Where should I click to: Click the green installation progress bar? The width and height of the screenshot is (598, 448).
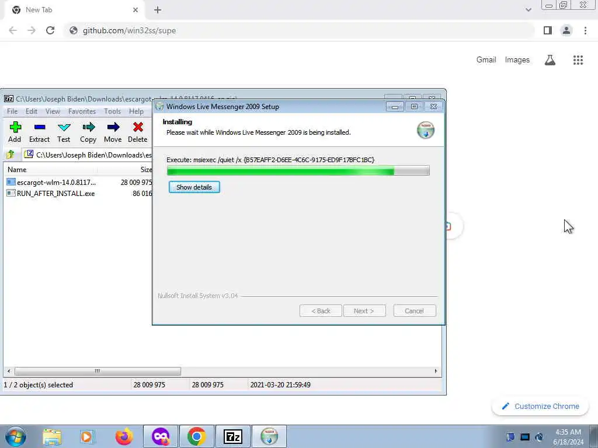click(x=298, y=171)
